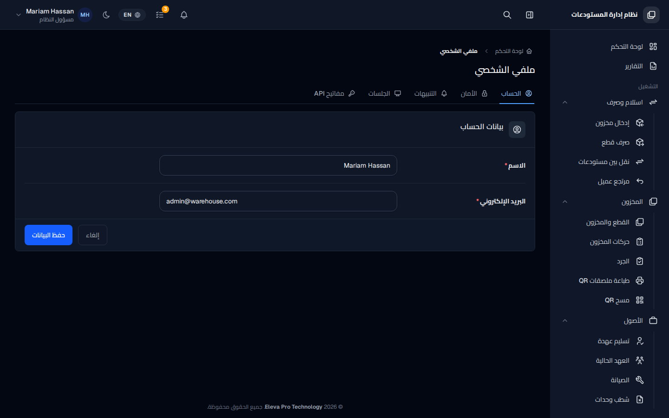Collapse the استلام وصرف section
This screenshot has height=418, width=669.
(x=610, y=102)
